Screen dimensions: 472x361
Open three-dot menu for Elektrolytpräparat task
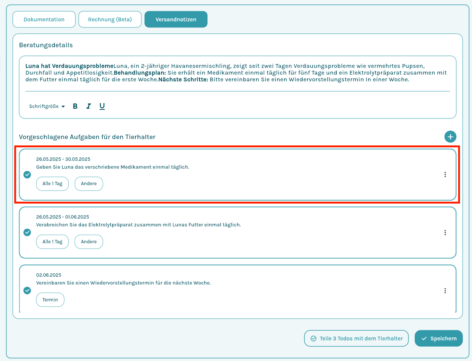click(x=445, y=233)
